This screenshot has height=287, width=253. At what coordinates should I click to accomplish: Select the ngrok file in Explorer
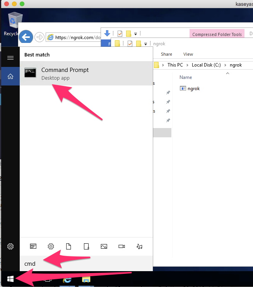click(x=190, y=89)
